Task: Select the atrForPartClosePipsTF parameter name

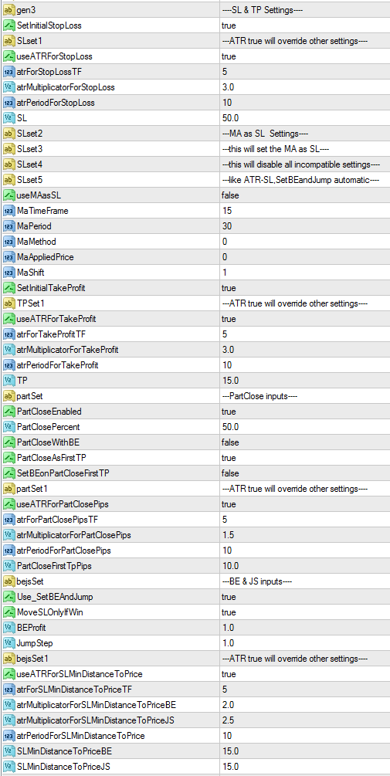Action: click(57, 519)
